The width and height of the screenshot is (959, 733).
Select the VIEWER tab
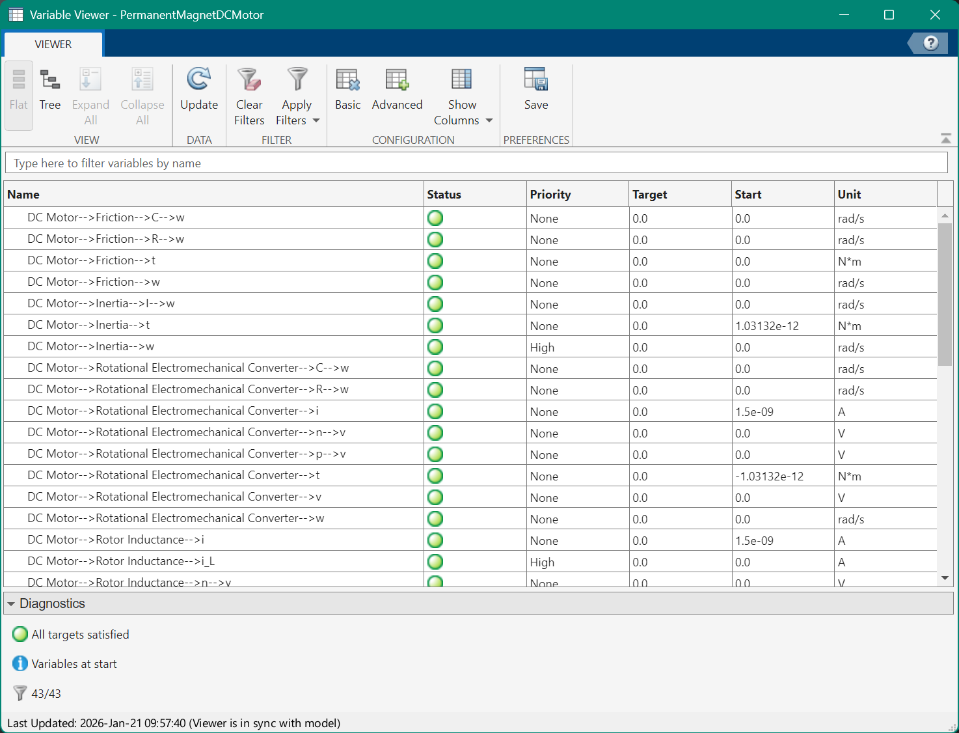[x=53, y=44]
